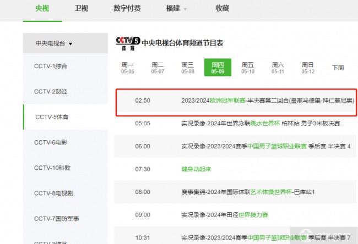Click the CCTV5 channel logo

(x=128, y=43)
